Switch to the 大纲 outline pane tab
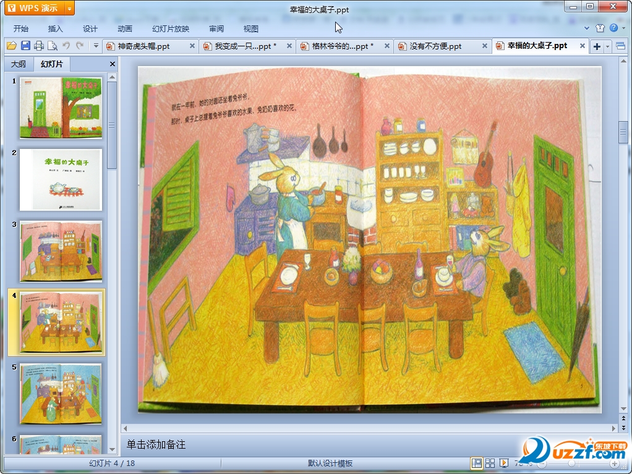The image size is (632, 474). (19, 64)
